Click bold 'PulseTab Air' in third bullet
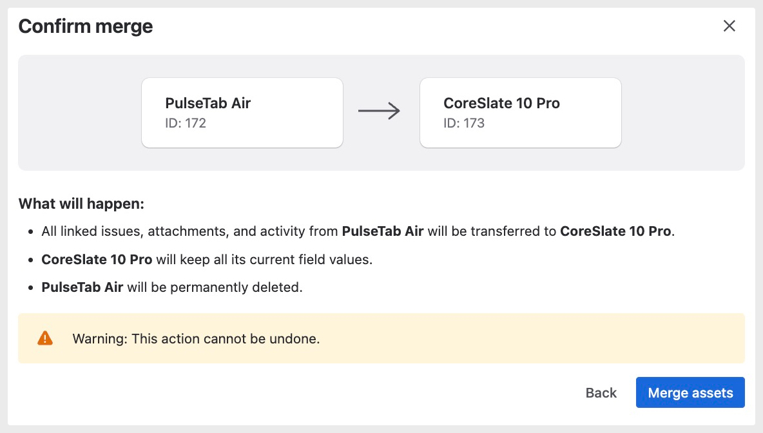Screen dimensions: 763x433 tap(82, 287)
